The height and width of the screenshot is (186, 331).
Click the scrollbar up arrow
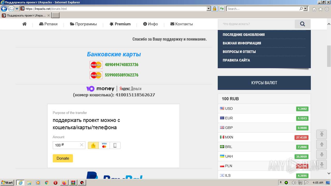[329, 24]
